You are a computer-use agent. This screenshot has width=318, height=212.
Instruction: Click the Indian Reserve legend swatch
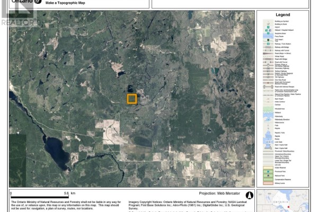pyautogui.click(x=268, y=167)
